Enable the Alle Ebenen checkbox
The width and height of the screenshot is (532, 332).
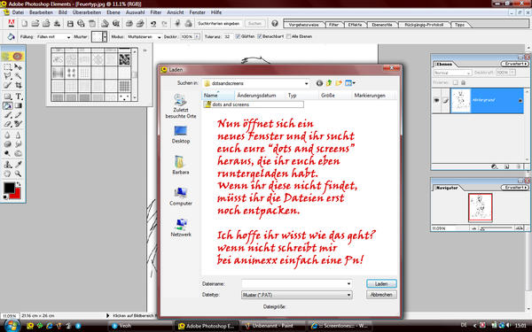[289, 36]
